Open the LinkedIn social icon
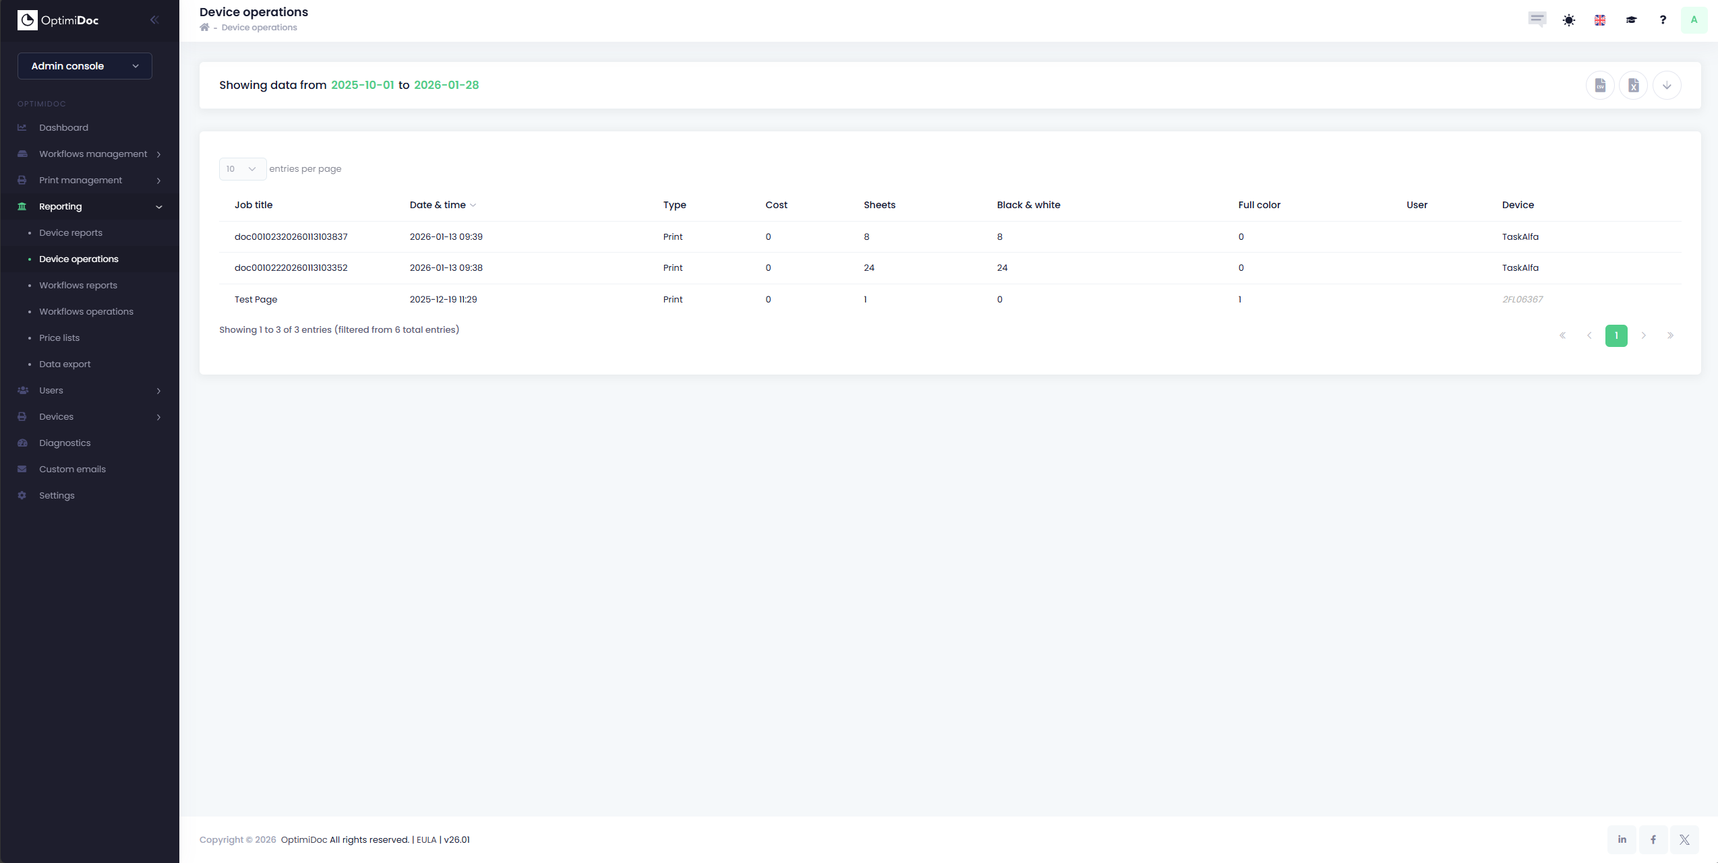The width and height of the screenshot is (1718, 863). point(1622,839)
